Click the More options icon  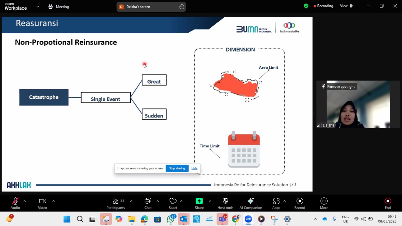coord(324,203)
